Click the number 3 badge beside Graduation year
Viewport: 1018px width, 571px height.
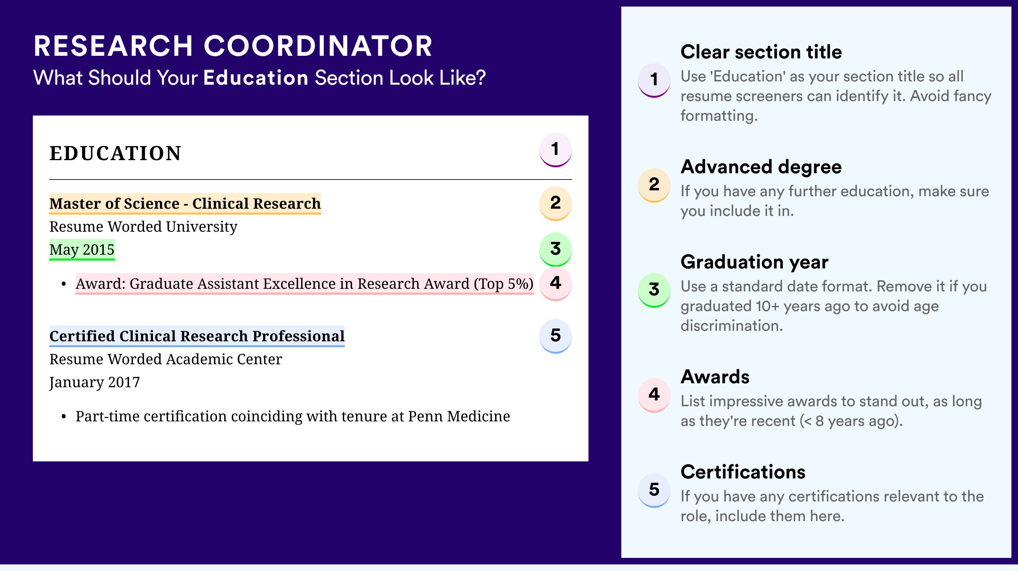point(654,290)
